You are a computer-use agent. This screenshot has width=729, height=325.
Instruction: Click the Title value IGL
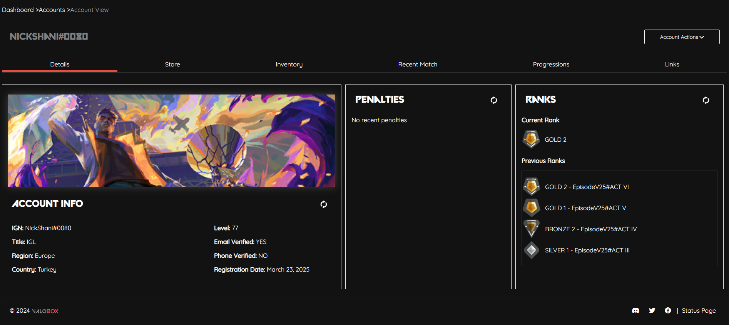point(31,242)
